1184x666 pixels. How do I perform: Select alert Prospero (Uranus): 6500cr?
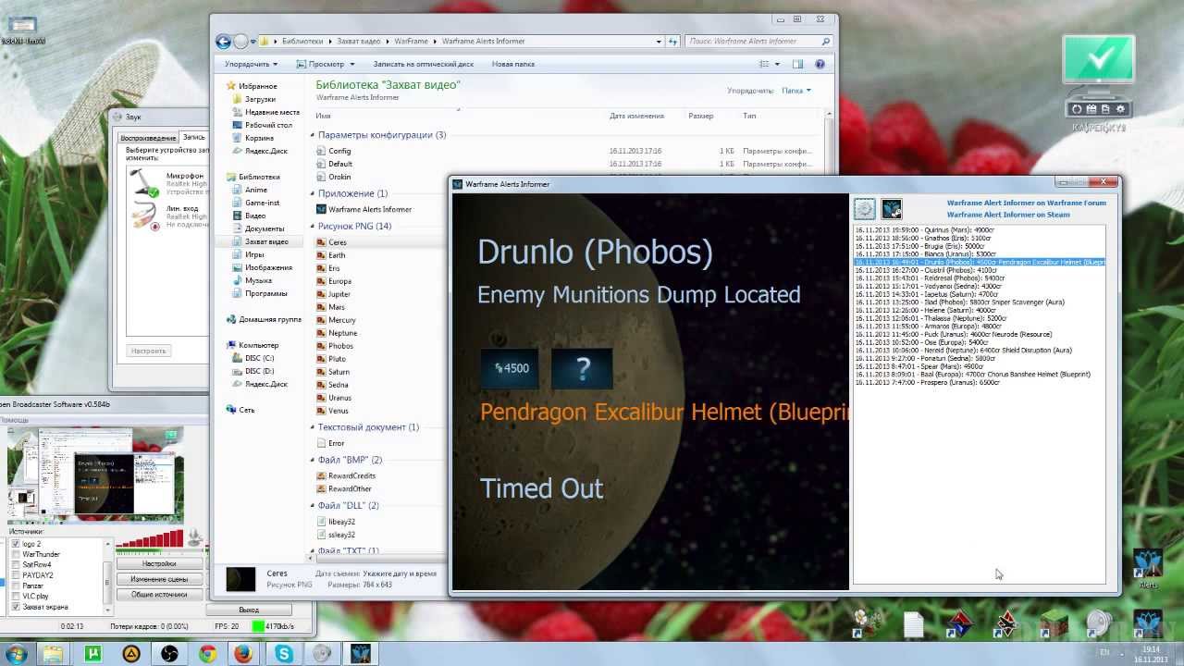click(x=927, y=382)
